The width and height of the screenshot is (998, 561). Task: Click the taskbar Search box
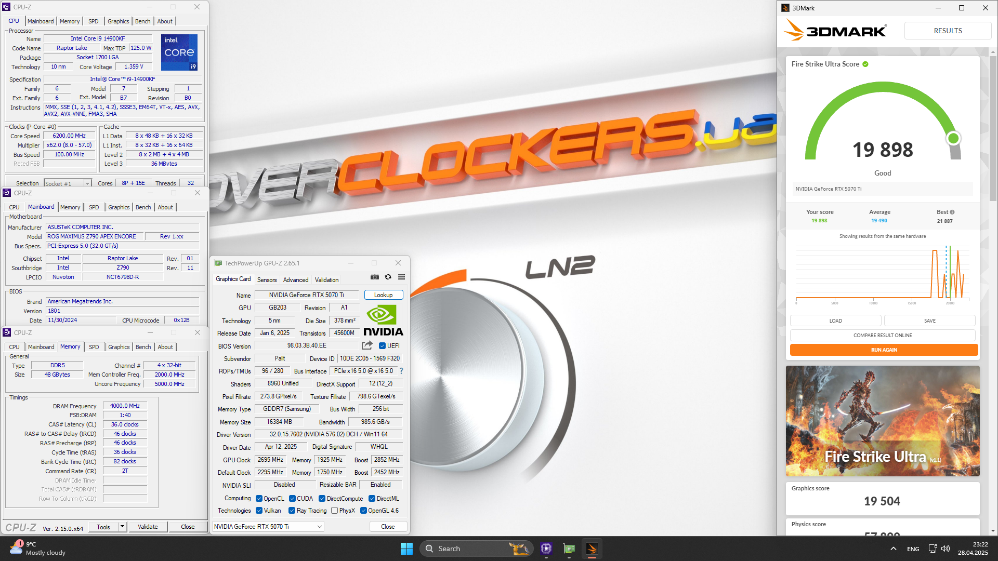(476, 549)
